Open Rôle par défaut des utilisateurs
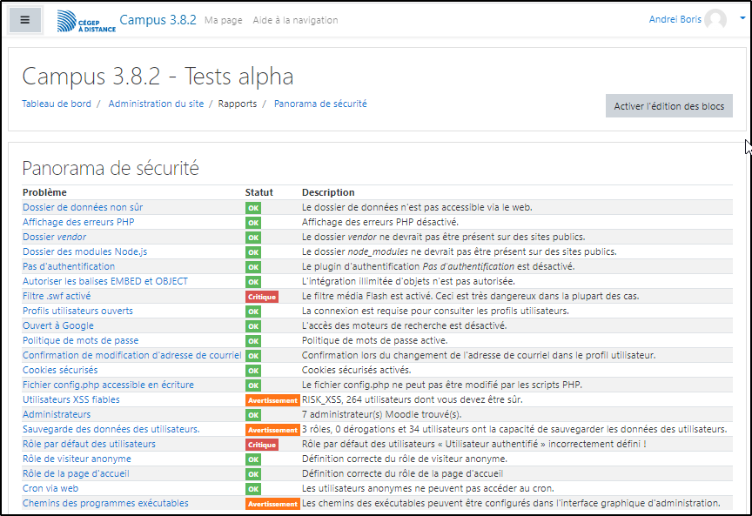 pyautogui.click(x=89, y=444)
